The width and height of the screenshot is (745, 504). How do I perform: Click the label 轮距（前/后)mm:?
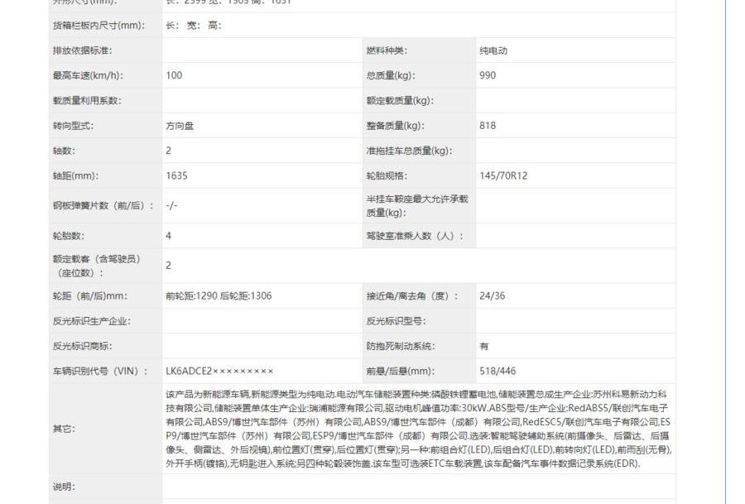pyautogui.click(x=90, y=296)
